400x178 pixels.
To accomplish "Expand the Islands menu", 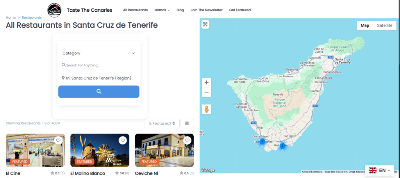I will click(x=162, y=10).
